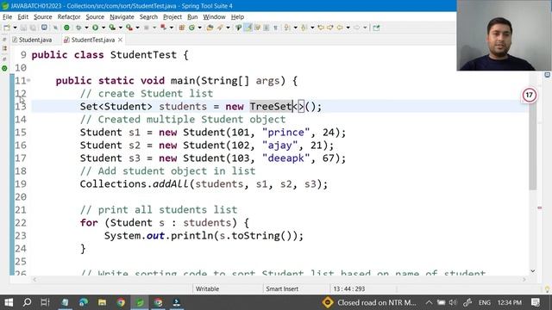Click the Closed road on NTR news widget

tap(370, 302)
